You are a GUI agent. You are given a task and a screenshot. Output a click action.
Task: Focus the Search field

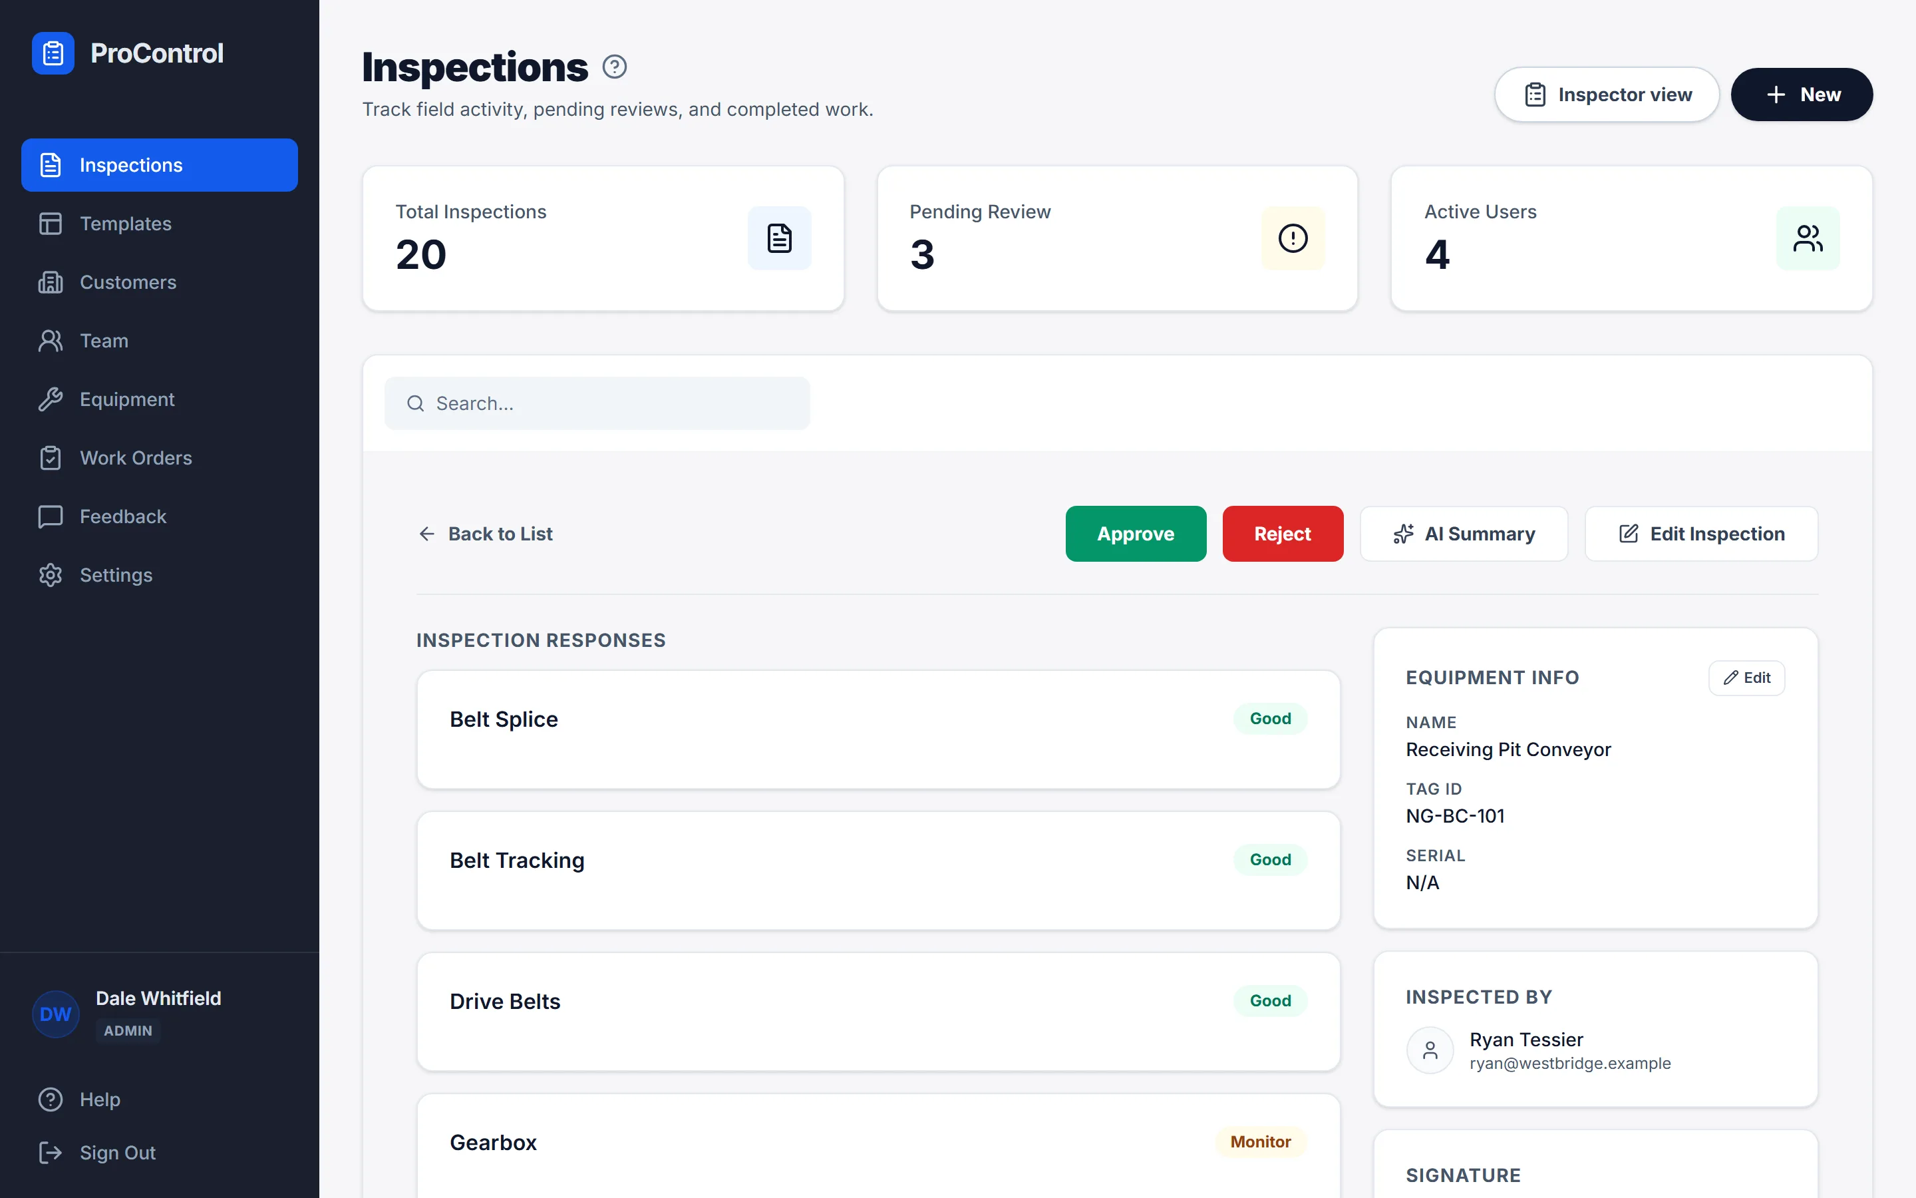click(x=597, y=403)
